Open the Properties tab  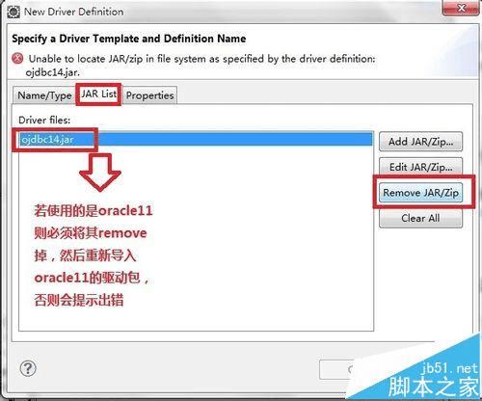pyautogui.click(x=149, y=95)
